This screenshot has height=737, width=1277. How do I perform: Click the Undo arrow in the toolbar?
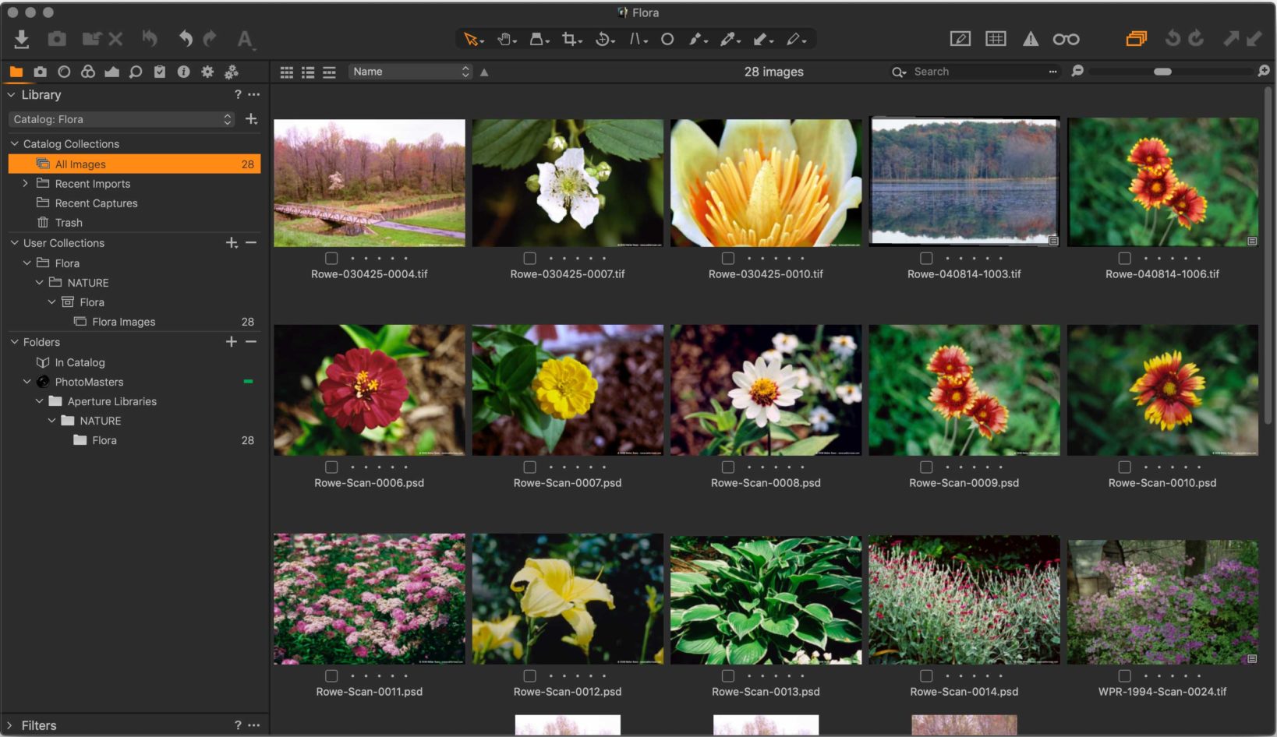click(x=186, y=38)
